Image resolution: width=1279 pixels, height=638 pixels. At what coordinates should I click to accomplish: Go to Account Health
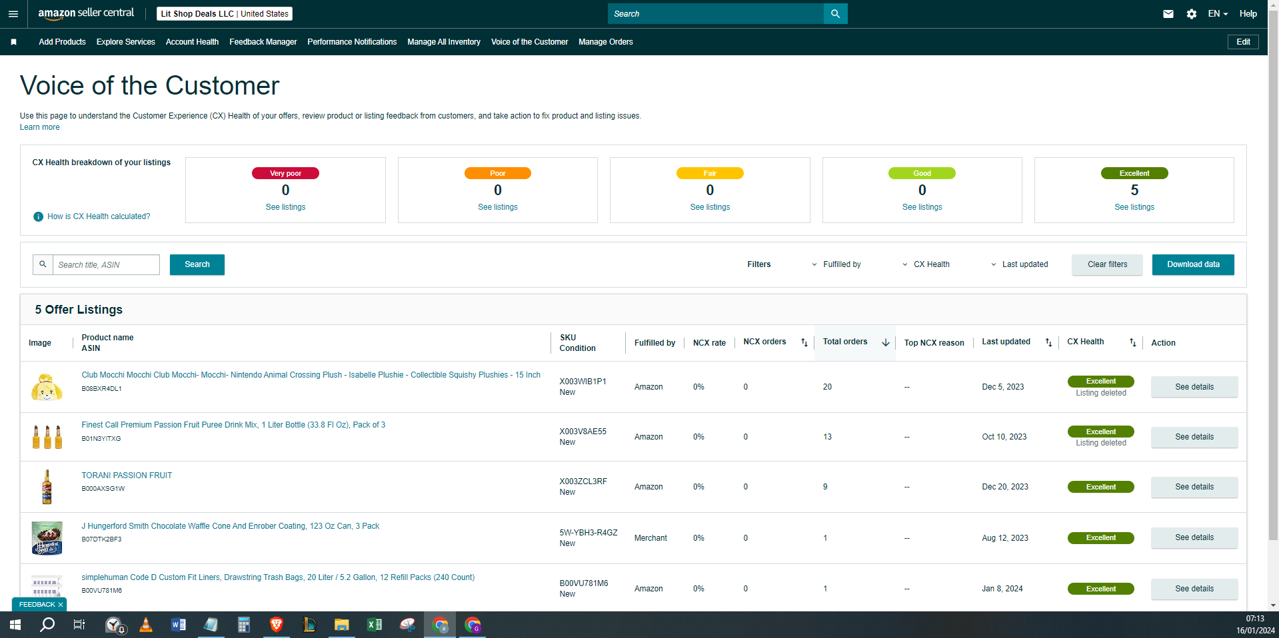tap(192, 42)
